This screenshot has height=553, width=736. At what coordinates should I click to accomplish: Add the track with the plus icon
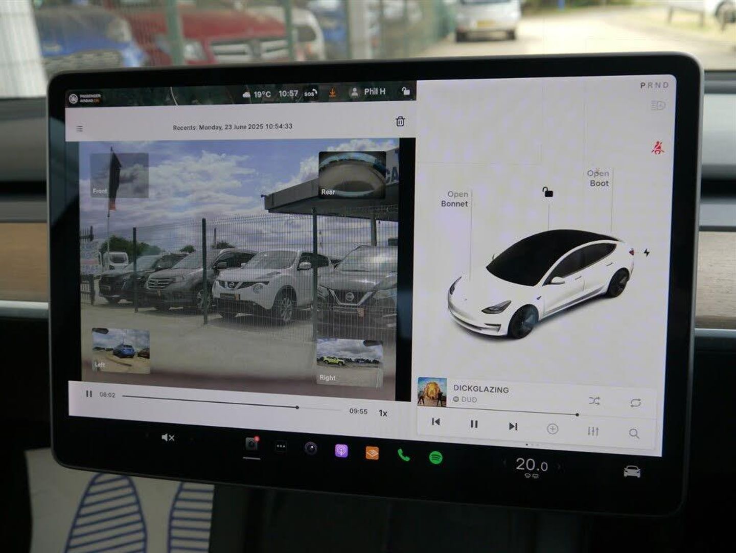[553, 429]
